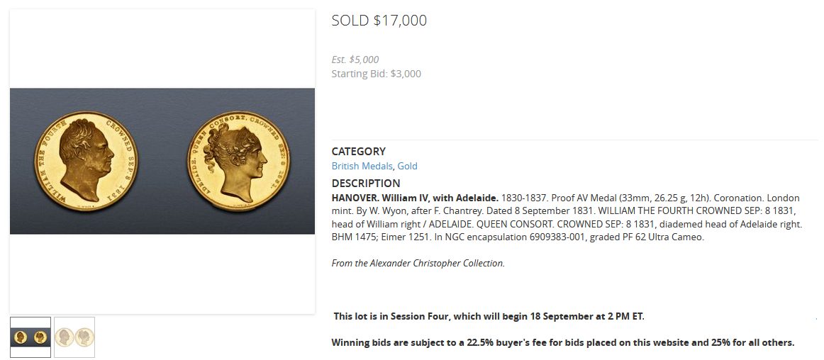Click the DESCRIPTION heading
Image resolution: width=824 pixels, height=360 pixels.
366,184
